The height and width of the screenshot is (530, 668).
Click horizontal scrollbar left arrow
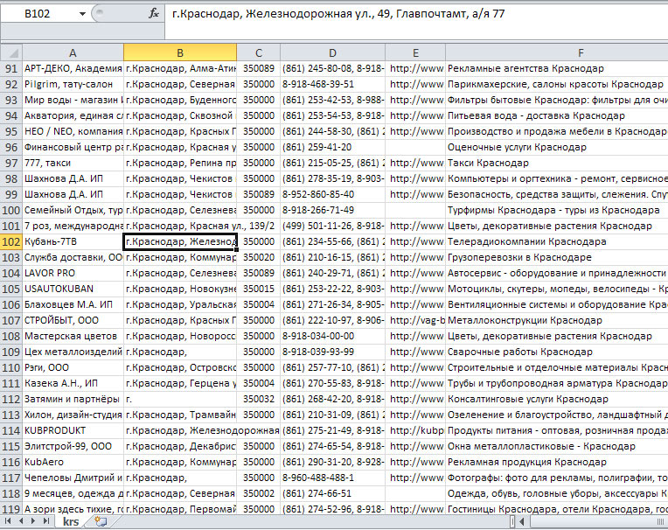pyautogui.click(x=521, y=521)
